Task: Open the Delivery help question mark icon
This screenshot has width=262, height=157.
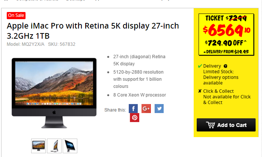Action: [226, 66]
